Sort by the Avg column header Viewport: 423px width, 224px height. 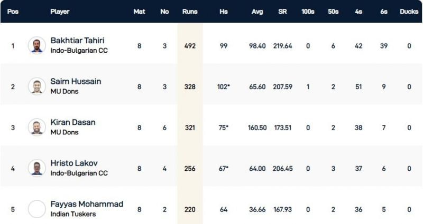[x=256, y=12]
